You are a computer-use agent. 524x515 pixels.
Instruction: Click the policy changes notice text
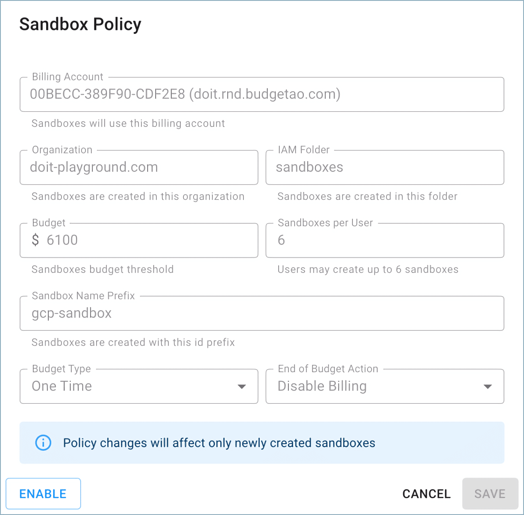(219, 443)
